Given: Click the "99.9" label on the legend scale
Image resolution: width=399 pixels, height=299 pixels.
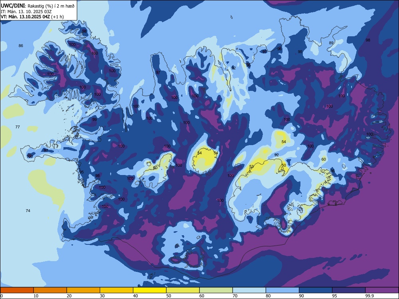Looking at the screenshot, I should pyautogui.click(x=369, y=296).
